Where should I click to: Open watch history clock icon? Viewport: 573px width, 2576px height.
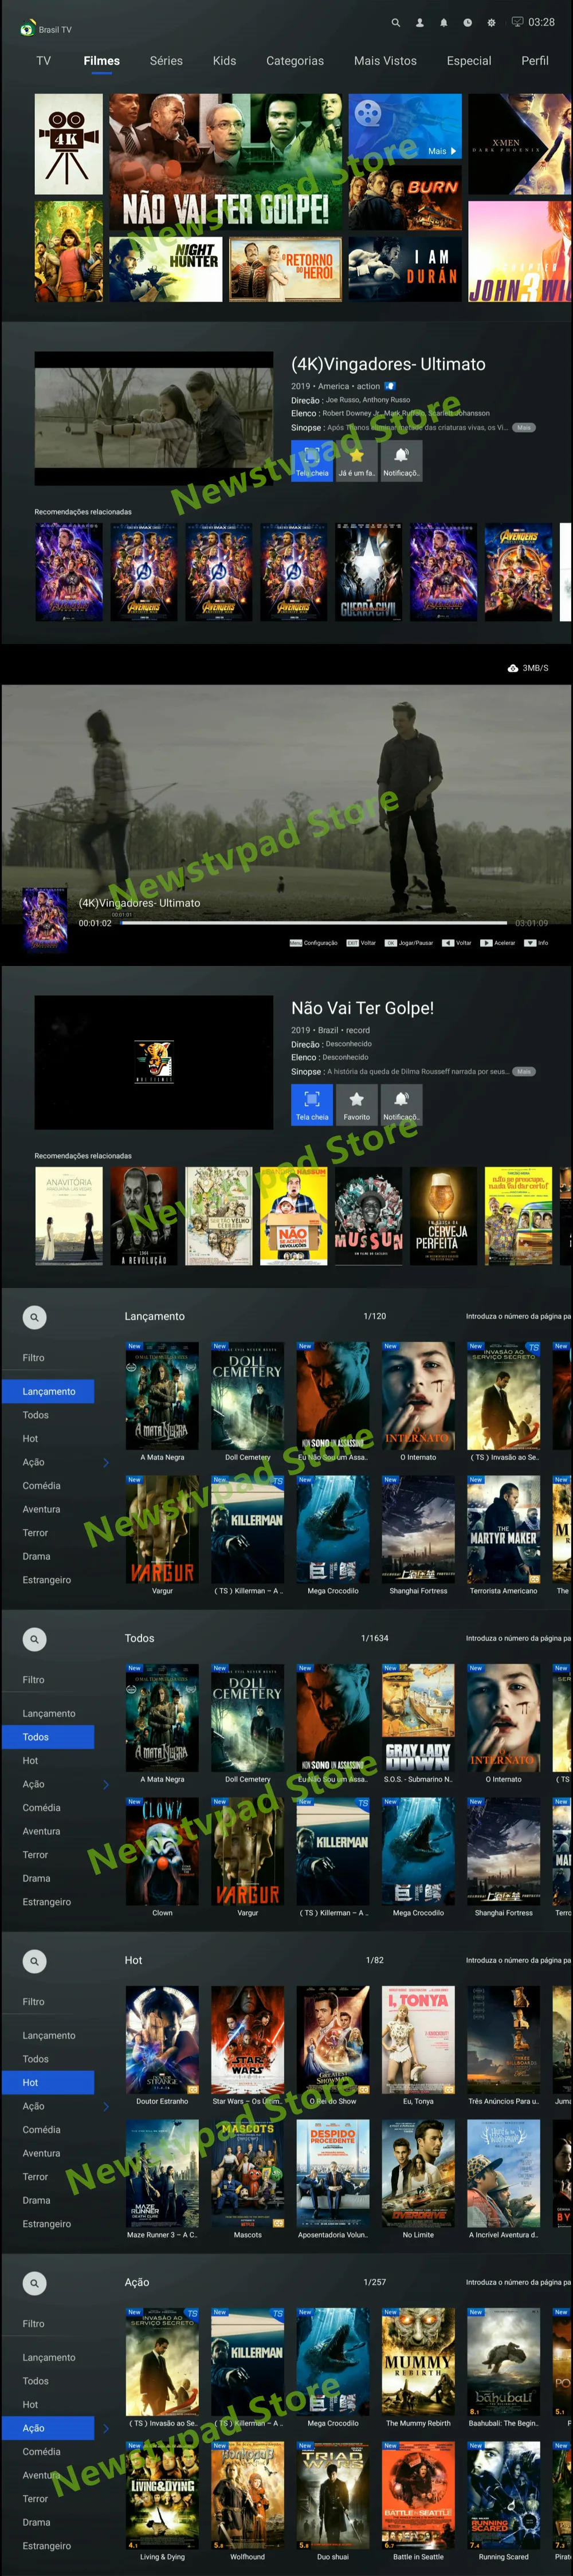click(467, 22)
